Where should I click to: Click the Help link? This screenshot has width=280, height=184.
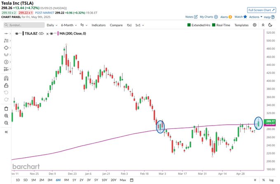pyautogui.click(x=267, y=17)
